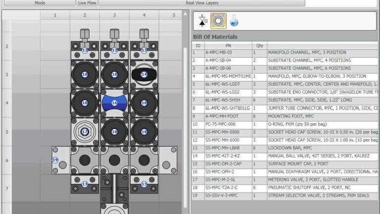Viewport: 380px width, 214px height.
Task: Select BOM row 6L-MPC-WS-LGDT
Action: (x=285, y=84)
